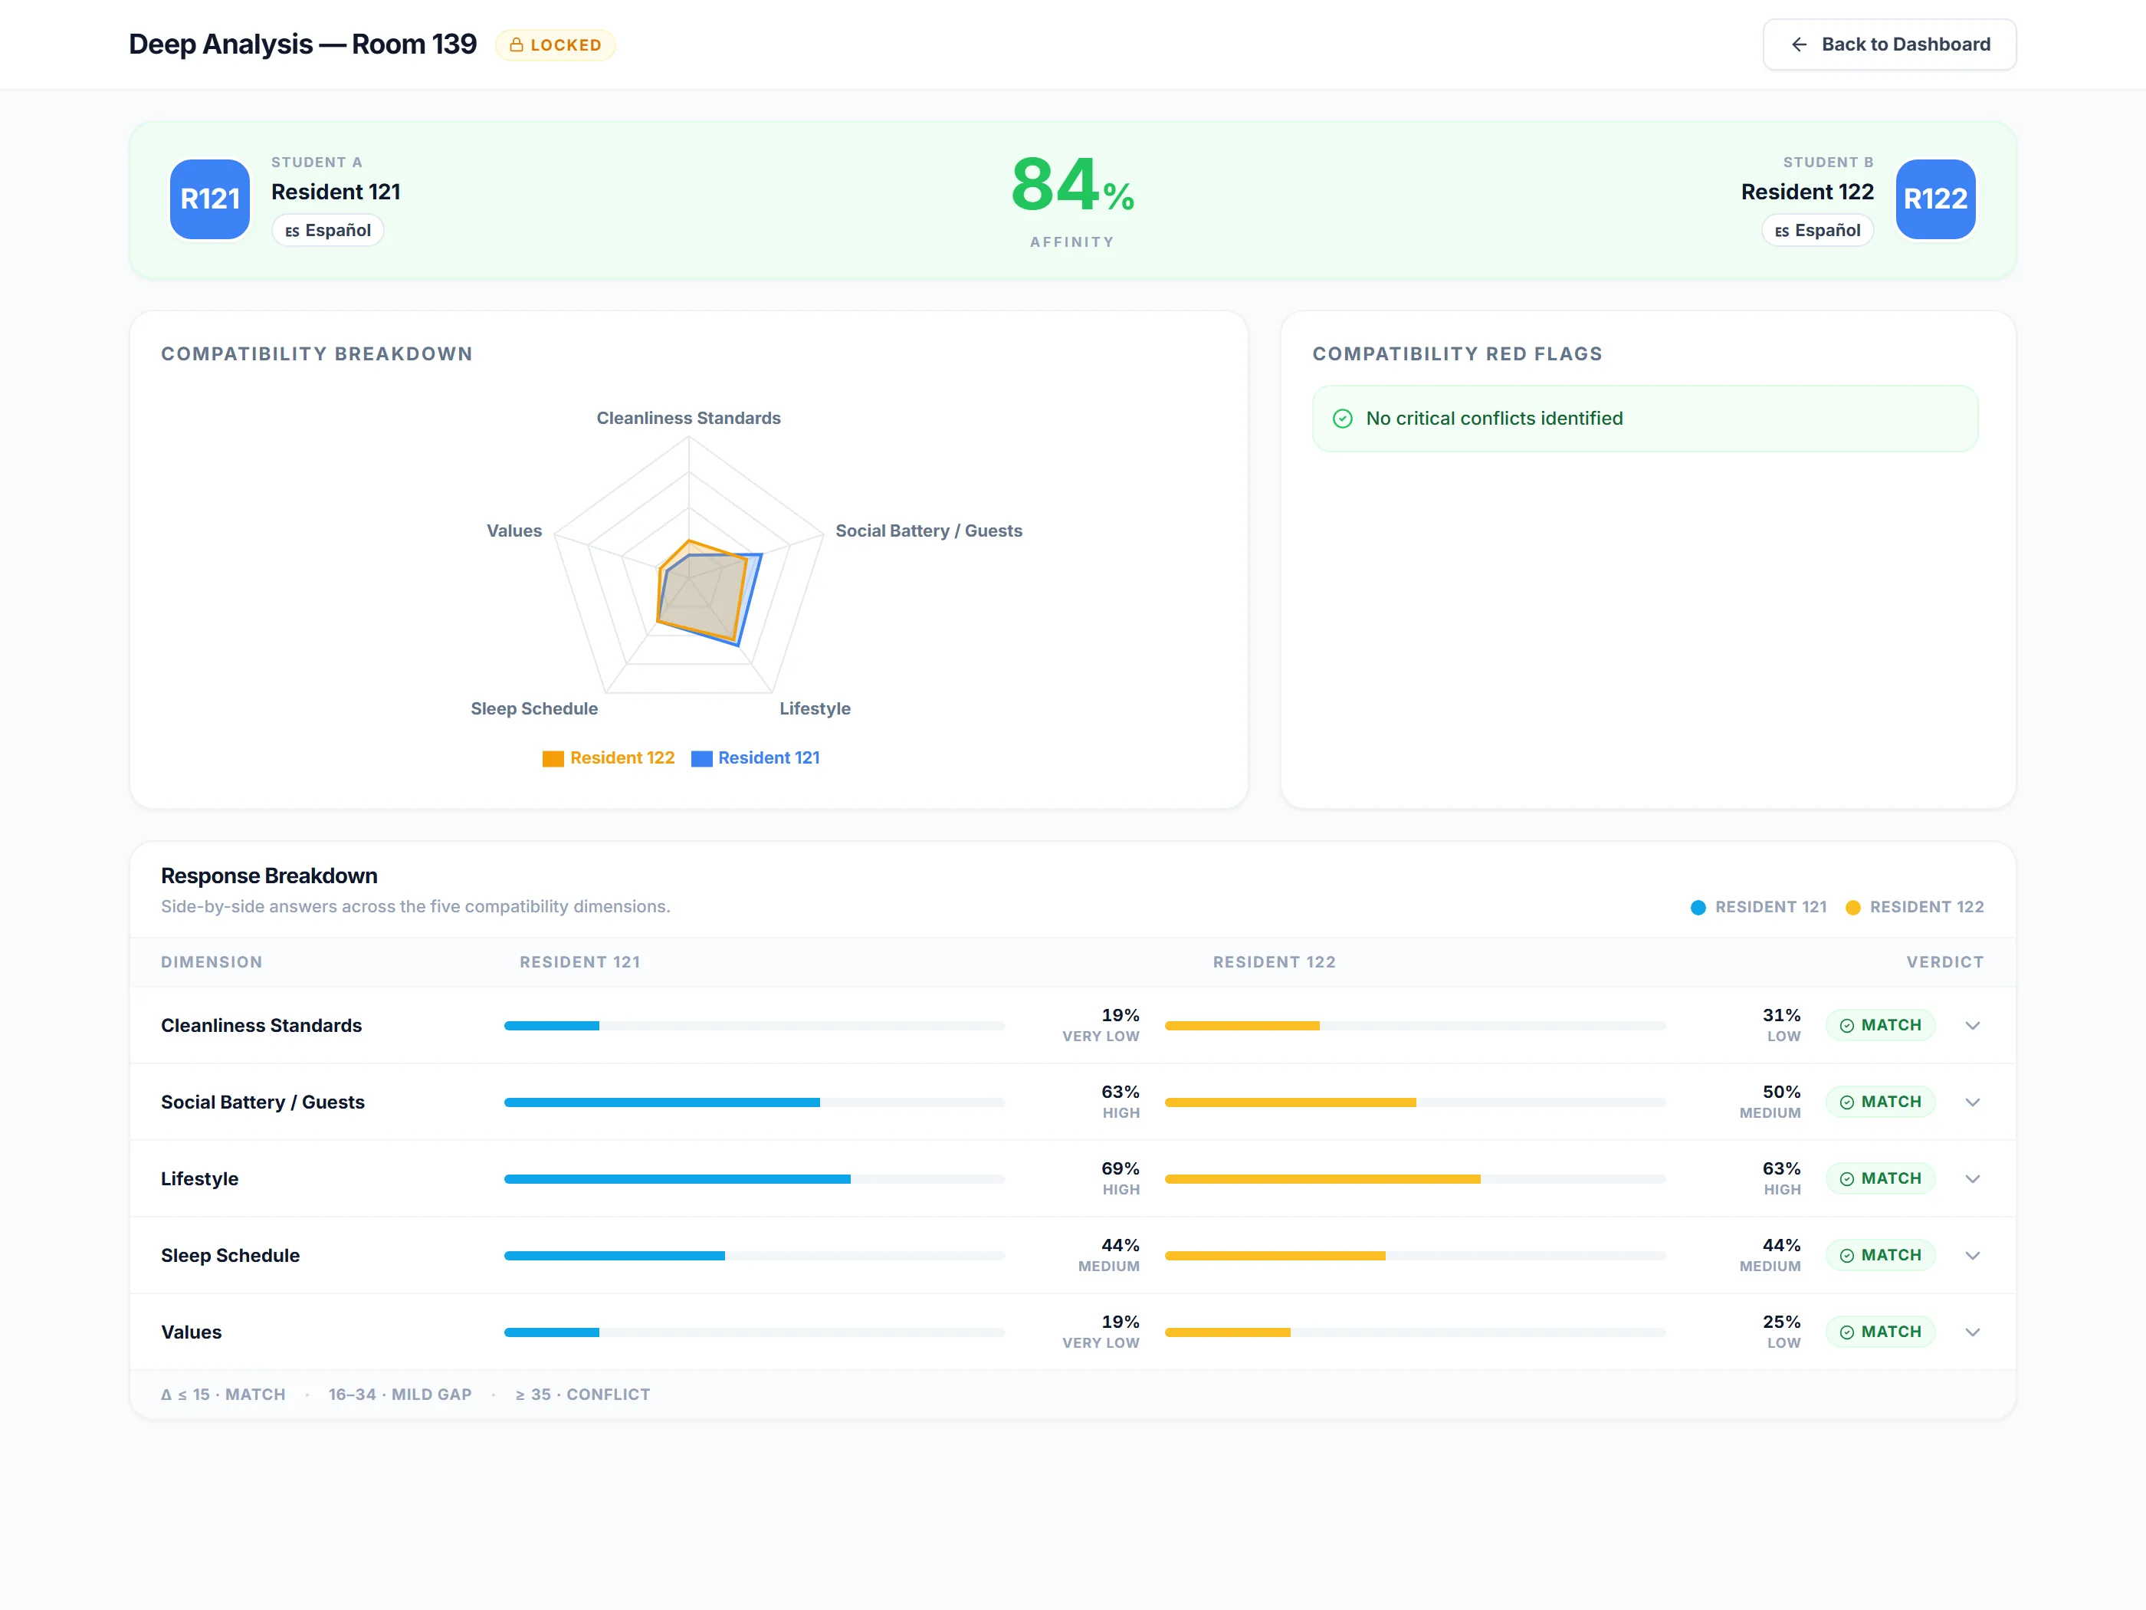
Task: Click the back arrow icon
Action: (1799, 44)
